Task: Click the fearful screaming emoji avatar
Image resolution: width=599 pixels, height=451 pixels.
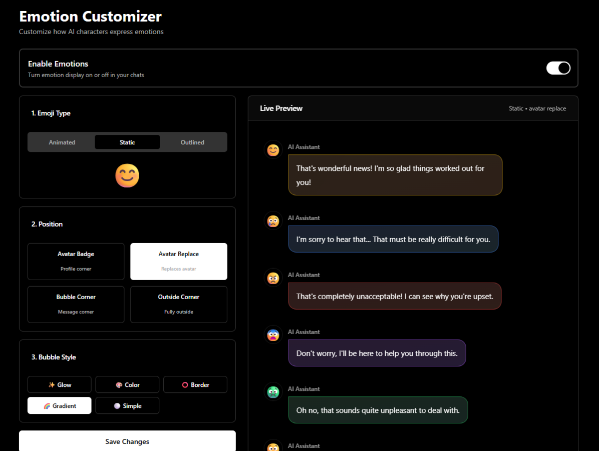Action: pos(273,335)
